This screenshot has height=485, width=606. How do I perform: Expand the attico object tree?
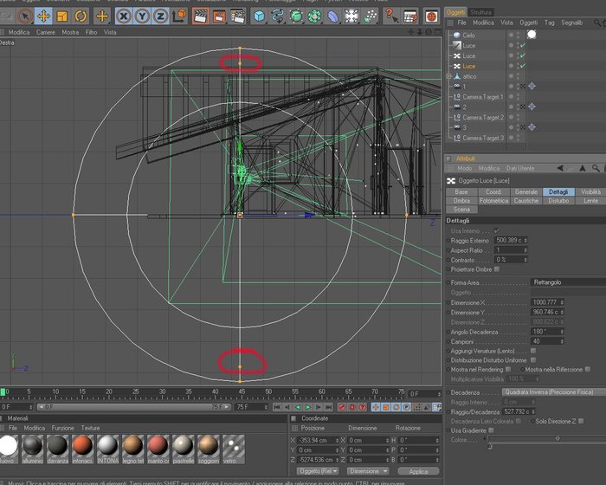click(x=449, y=76)
